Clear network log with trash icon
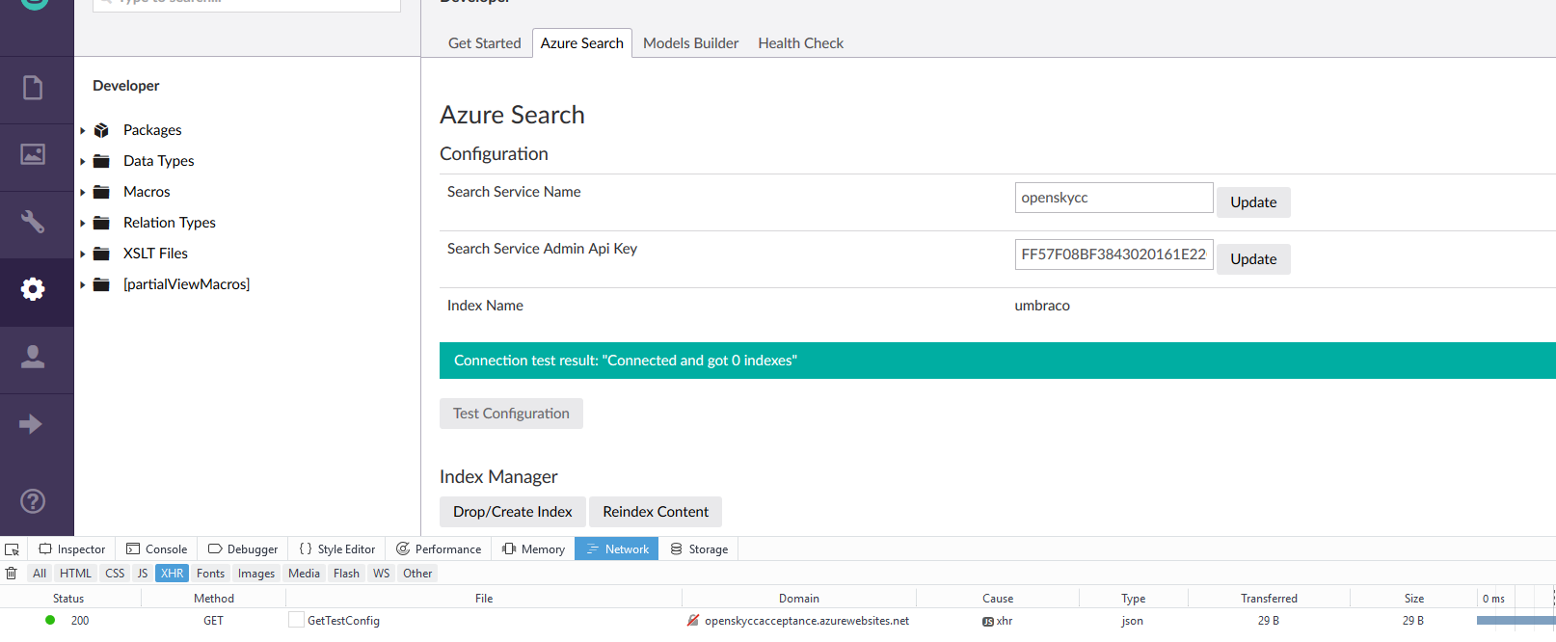1556x642 pixels. (12, 574)
